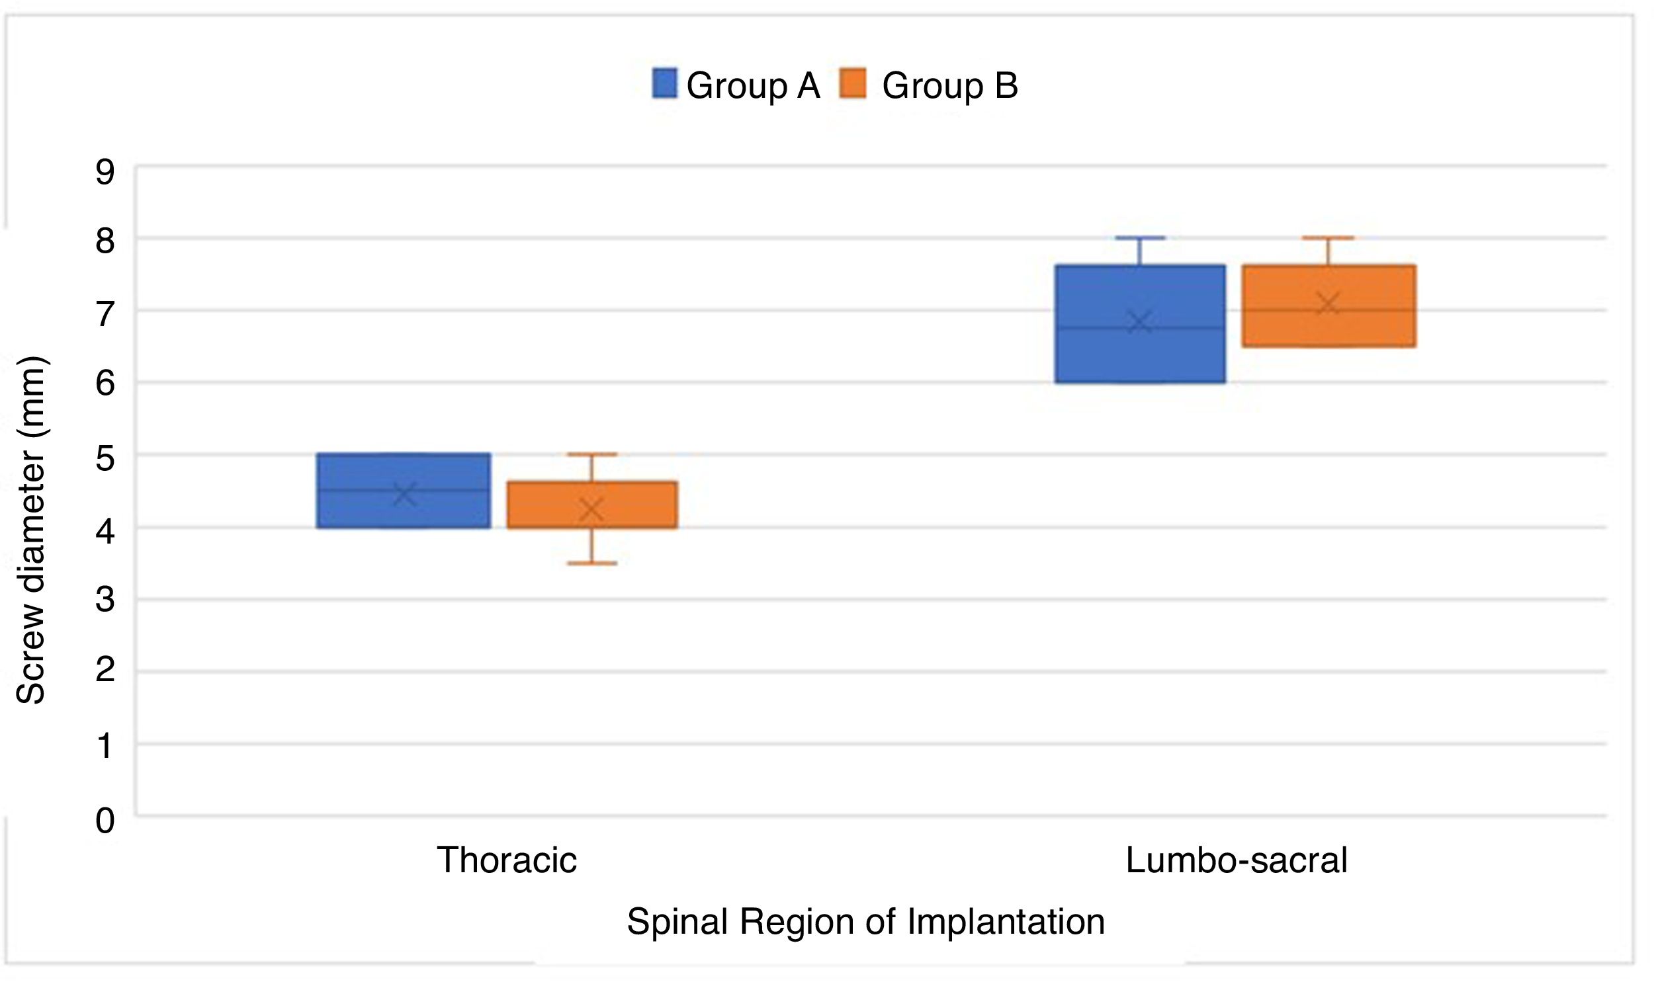Click the y-axis tick label 9
Screen dimensions: 1654x984
(105, 172)
